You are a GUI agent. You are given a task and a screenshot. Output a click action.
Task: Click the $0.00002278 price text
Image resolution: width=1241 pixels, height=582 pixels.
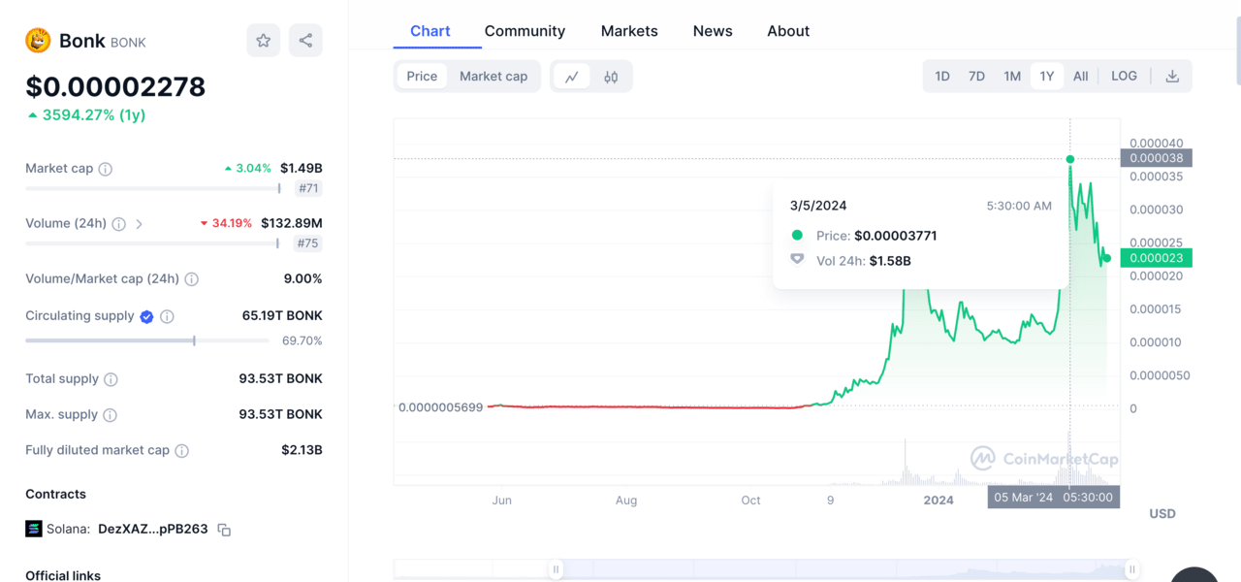115,86
